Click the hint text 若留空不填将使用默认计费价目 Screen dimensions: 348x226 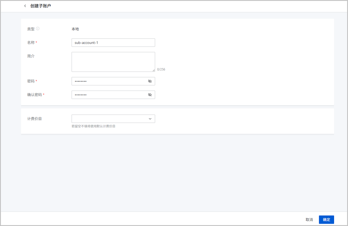tap(93, 126)
